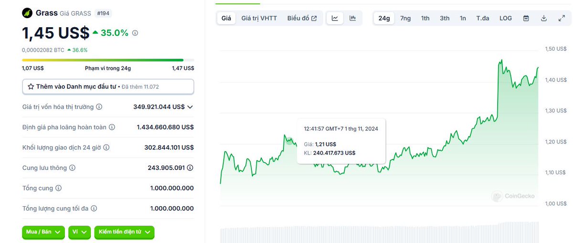This screenshot has height=243, width=573.
Task: Show info for Giá trị vốn hóa thị trường
Action: coord(99,107)
